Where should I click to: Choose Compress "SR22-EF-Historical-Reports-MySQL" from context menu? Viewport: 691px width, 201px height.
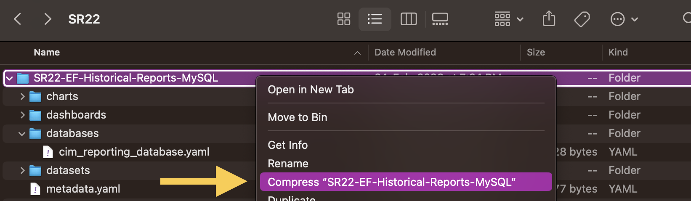[x=391, y=182]
